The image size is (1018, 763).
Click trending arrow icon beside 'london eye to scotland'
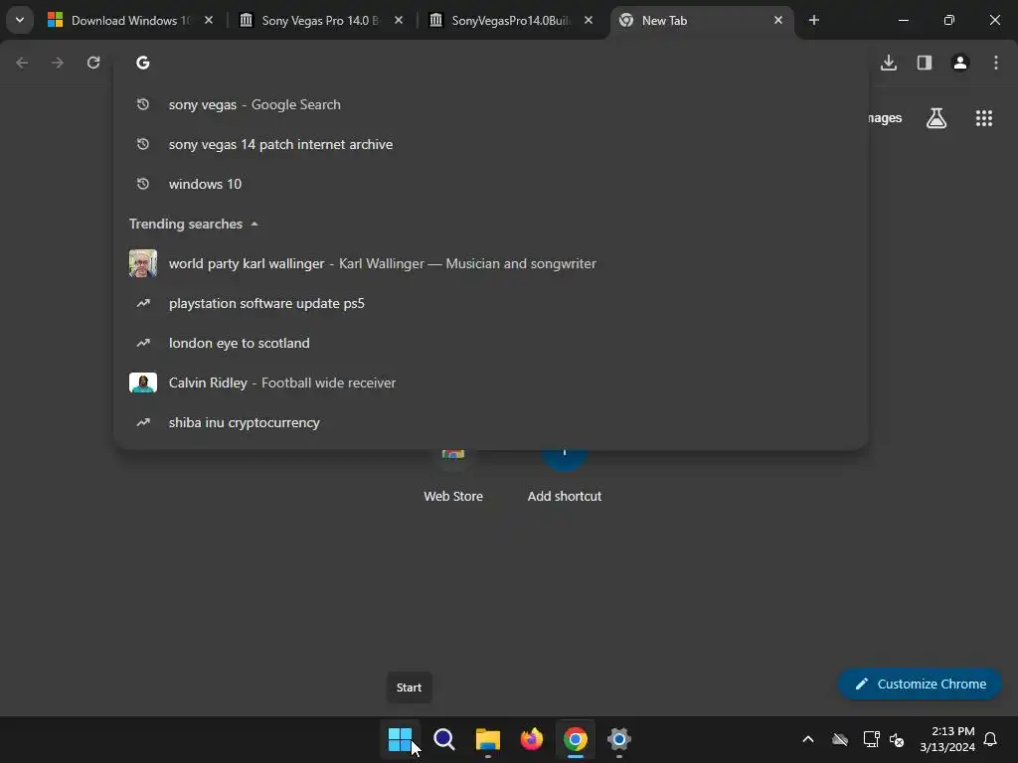point(143,343)
